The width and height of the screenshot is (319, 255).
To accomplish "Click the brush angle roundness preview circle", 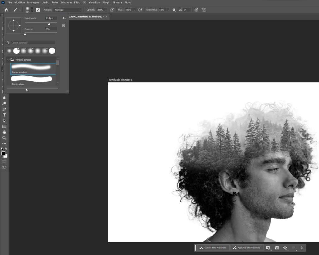I will pos(14,25).
